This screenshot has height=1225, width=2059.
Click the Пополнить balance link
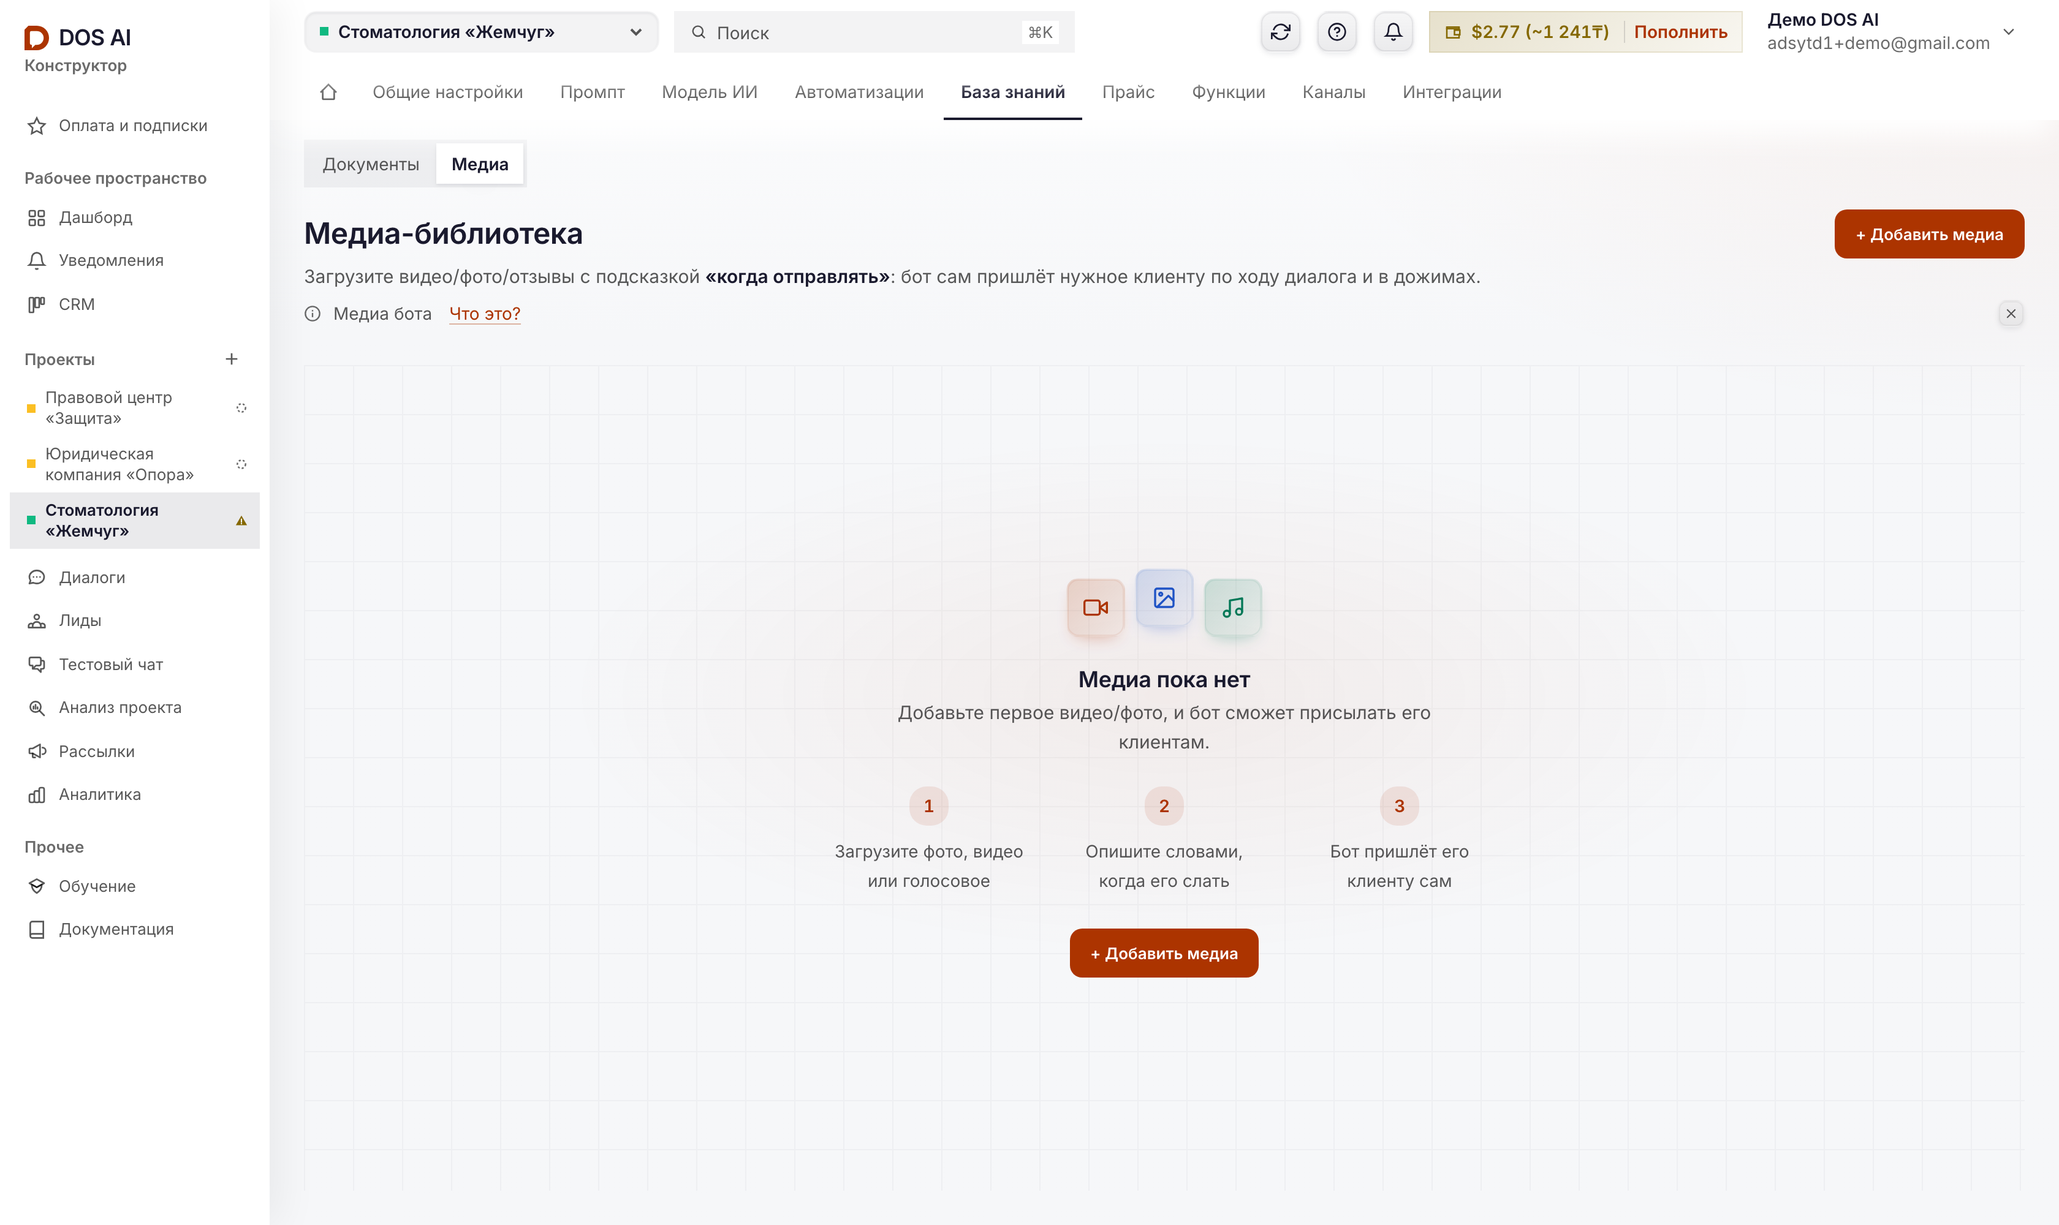(x=1680, y=32)
